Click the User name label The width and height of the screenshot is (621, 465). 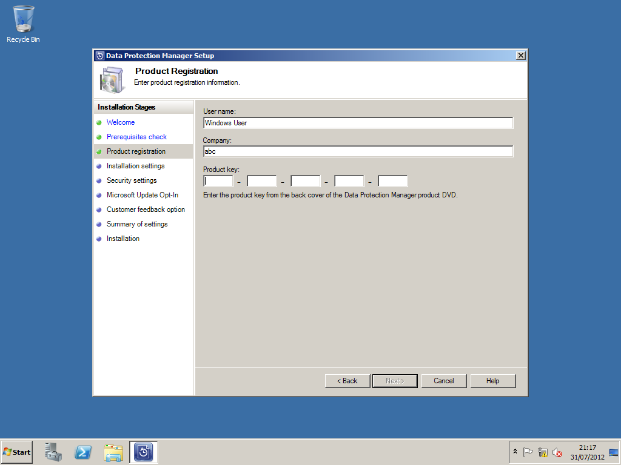(220, 111)
